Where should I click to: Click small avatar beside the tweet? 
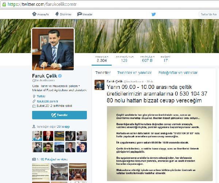(x=99, y=85)
